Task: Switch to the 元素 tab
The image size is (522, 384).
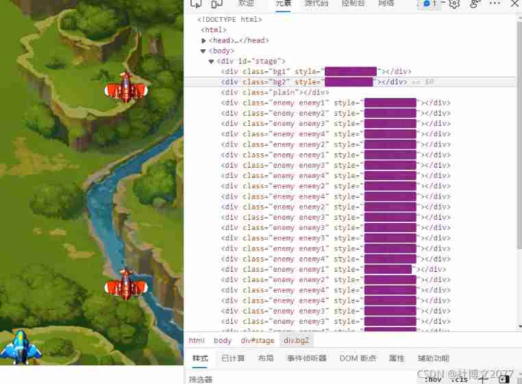Action: (x=284, y=3)
